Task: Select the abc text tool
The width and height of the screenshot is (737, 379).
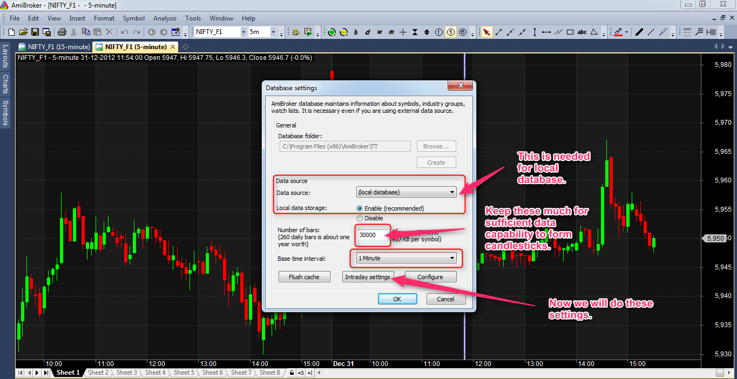Action: [582, 32]
